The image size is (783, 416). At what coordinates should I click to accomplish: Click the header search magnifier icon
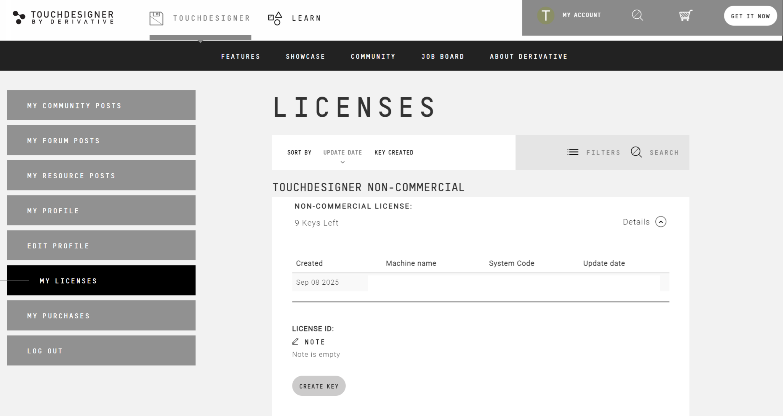(637, 15)
